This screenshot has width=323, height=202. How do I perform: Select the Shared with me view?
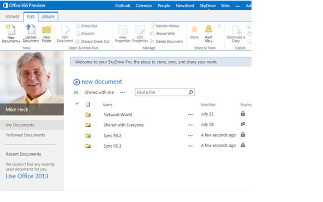click(x=99, y=92)
